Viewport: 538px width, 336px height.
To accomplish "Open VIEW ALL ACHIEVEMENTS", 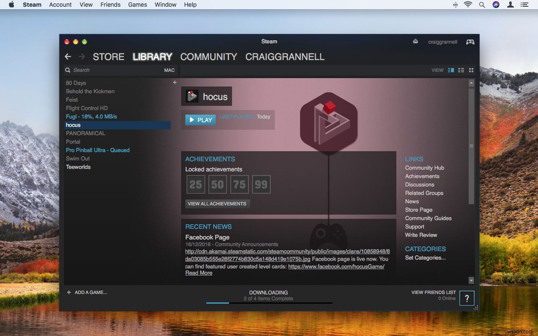I will pyautogui.click(x=217, y=204).
